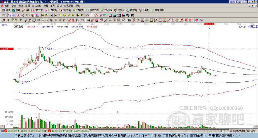The height and width of the screenshot is (138, 258).
Task: Launch the 赢家轮 wheel tool
Action: tap(132, 10)
